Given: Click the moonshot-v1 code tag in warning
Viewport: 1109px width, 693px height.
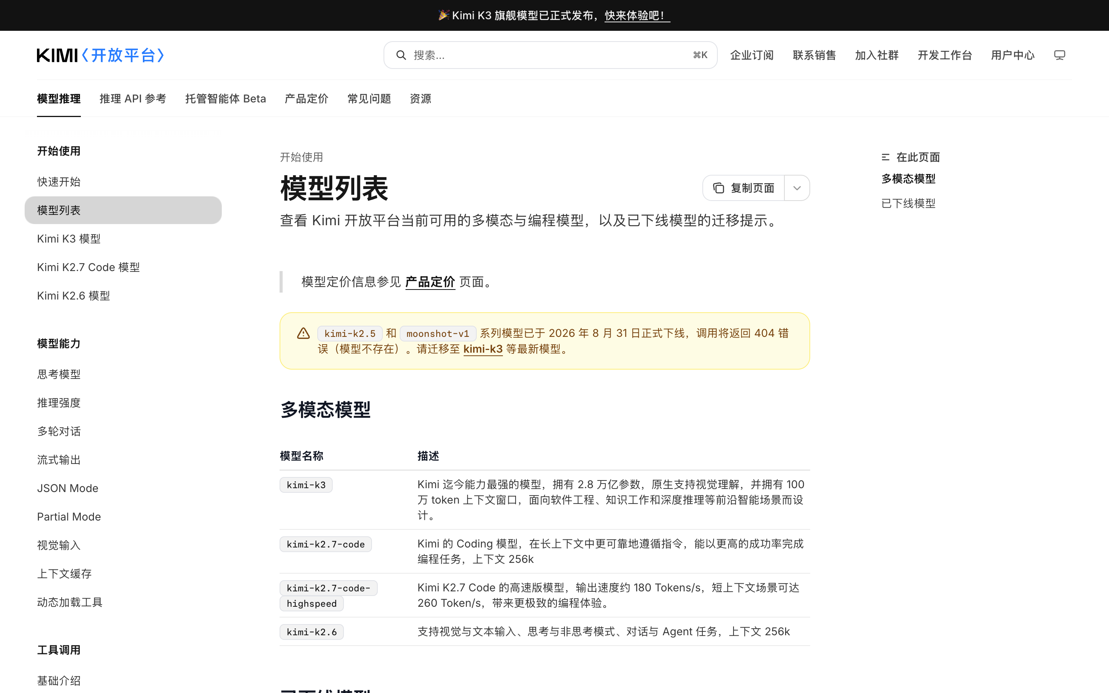Looking at the screenshot, I should [438, 334].
